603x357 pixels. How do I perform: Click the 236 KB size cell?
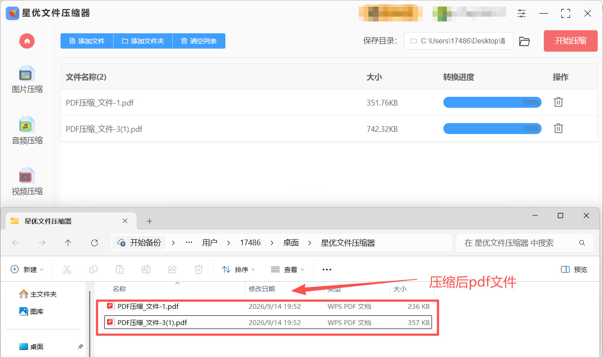(419, 307)
